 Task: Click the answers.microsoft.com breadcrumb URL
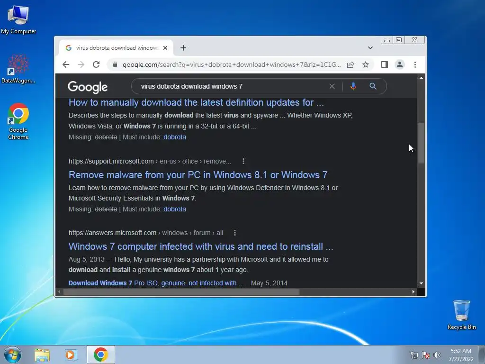pyautogui.click(x=146, y=233)
